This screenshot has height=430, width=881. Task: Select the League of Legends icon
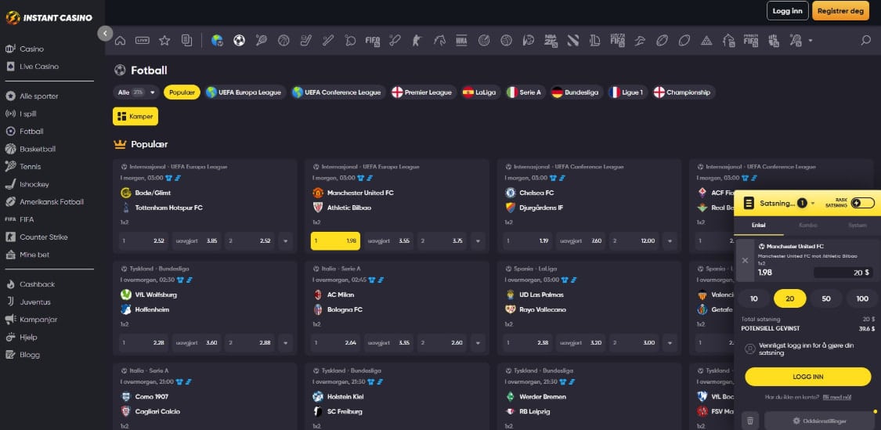coord(595,41)
